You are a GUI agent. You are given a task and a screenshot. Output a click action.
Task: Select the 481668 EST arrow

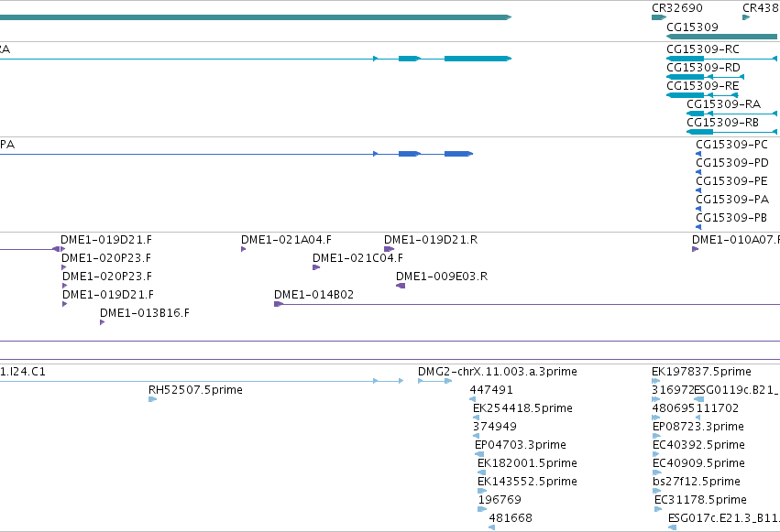coord(492,527)
